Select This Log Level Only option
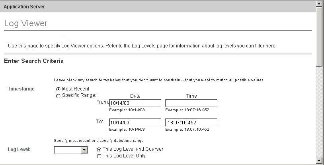 coord(99,156)
